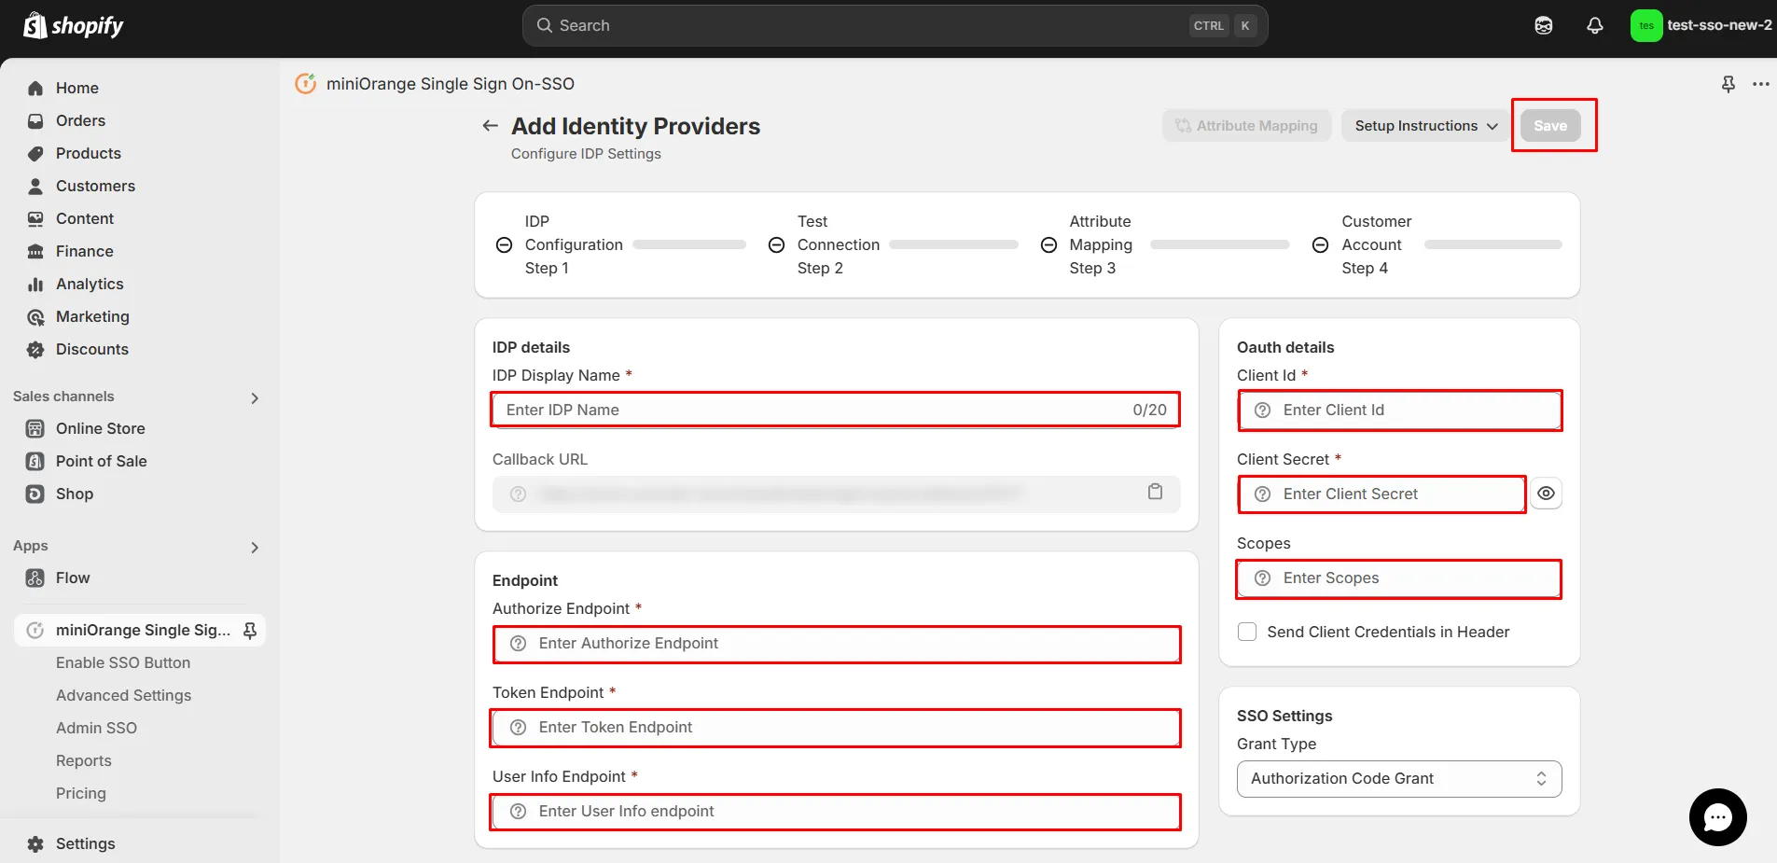Click the Callback URL help icon
This screenshot has height=863, width=1777.
(x=519, y=494)
